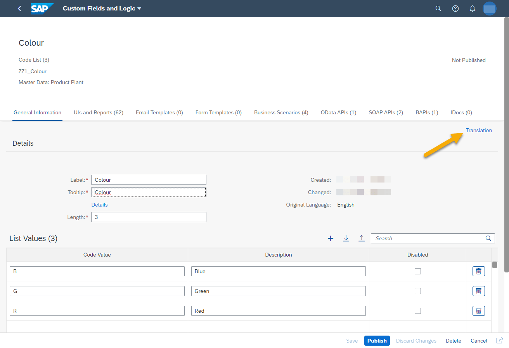Viewport: 509px width, 348px height.
Task: Click the Not Published status text
Action: pos(469,60)
